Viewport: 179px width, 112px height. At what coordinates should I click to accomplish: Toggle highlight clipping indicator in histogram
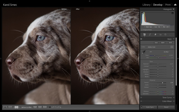point(173,13)
